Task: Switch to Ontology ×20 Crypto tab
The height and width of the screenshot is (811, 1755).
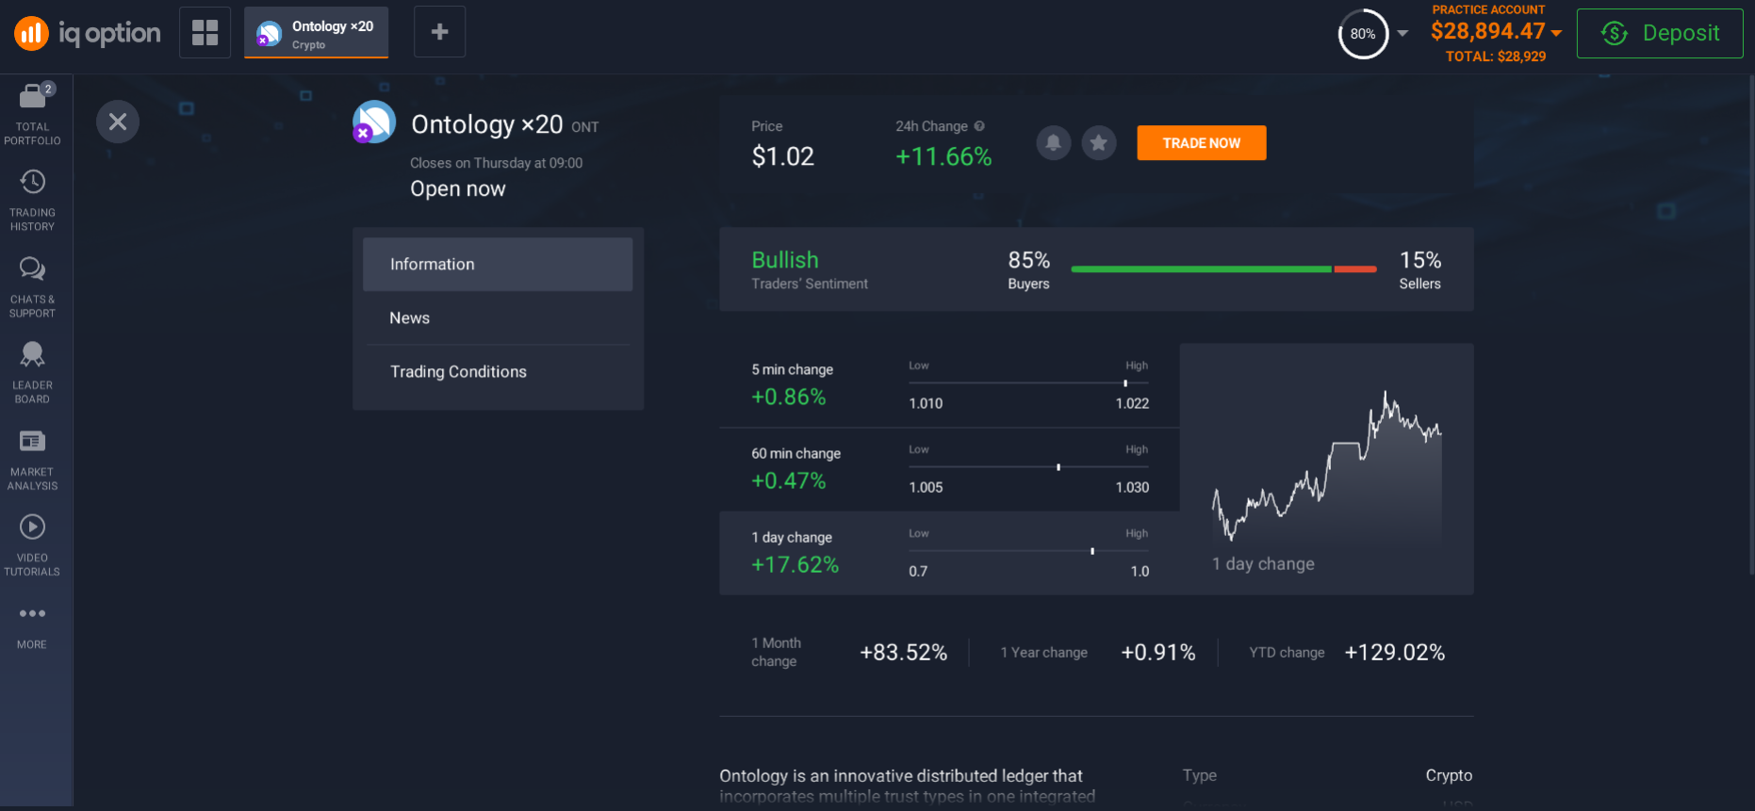Action: [317, 33]
